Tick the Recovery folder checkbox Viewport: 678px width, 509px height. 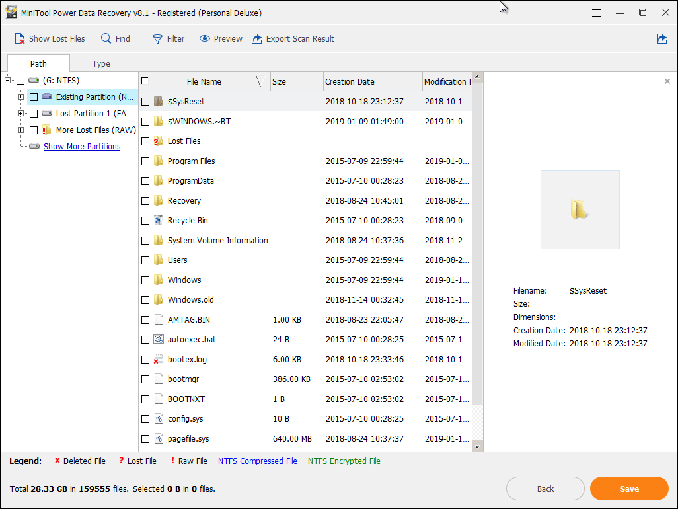(x=145, y=201)
